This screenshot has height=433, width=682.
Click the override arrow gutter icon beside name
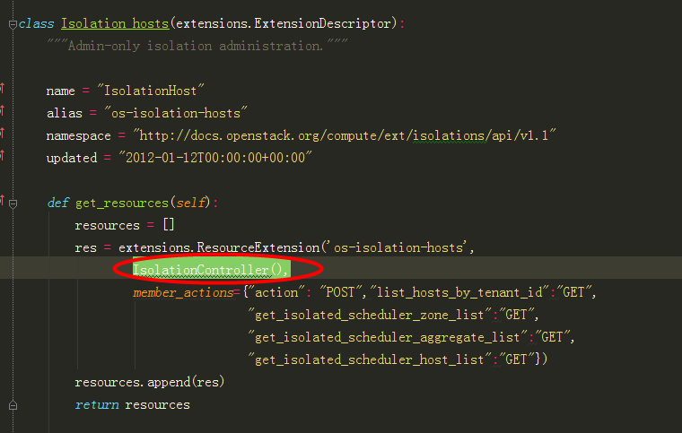2,88
